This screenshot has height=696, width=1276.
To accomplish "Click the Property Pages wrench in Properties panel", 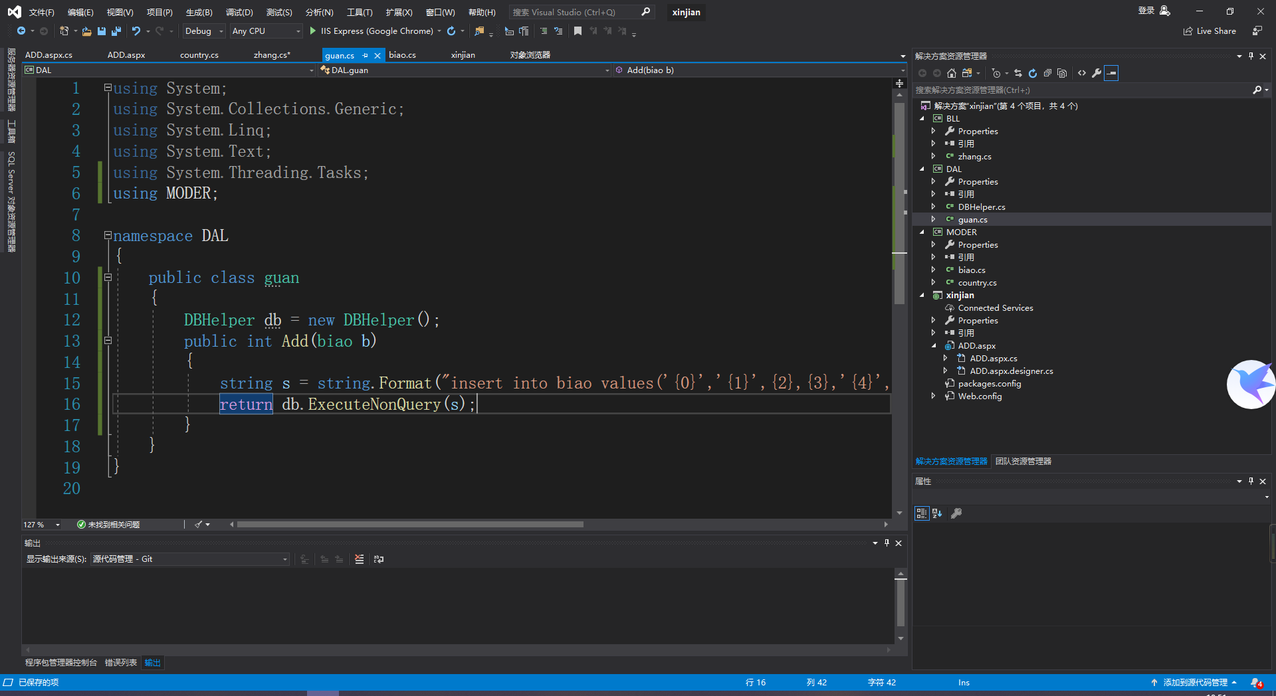I will point(956,513).
